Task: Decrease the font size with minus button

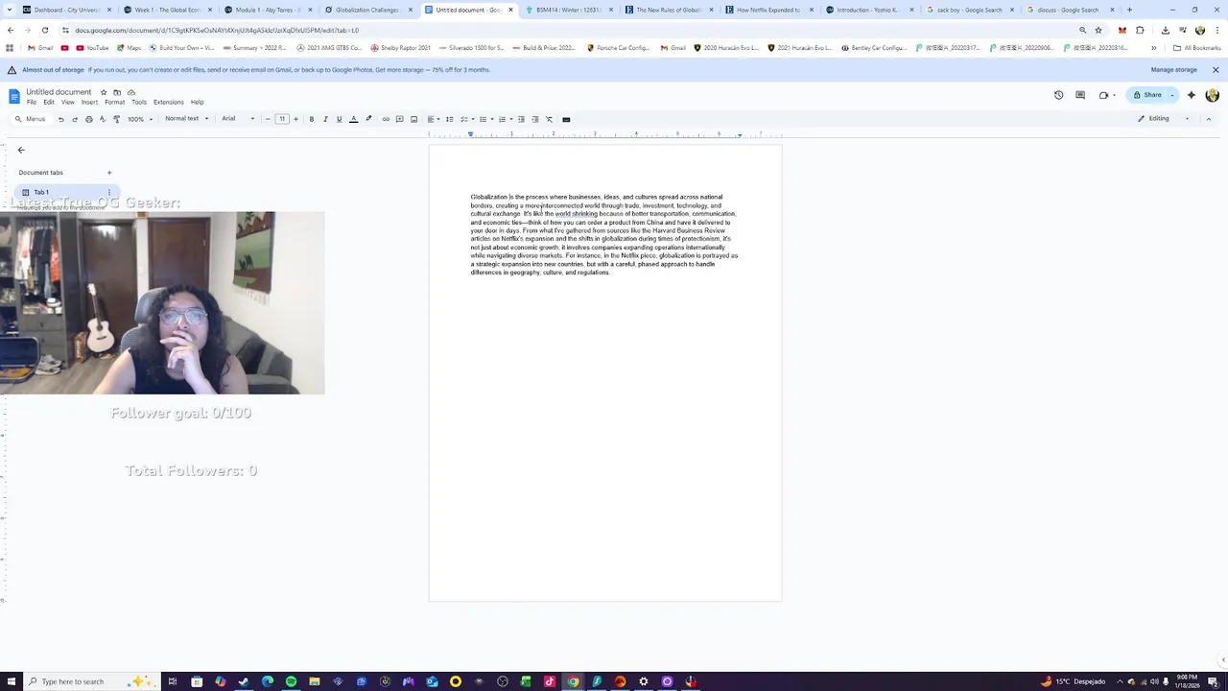Action: tap(269, 119)
